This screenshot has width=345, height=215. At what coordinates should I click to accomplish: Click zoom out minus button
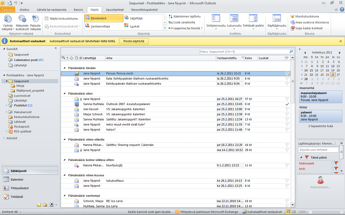point(310,212)
